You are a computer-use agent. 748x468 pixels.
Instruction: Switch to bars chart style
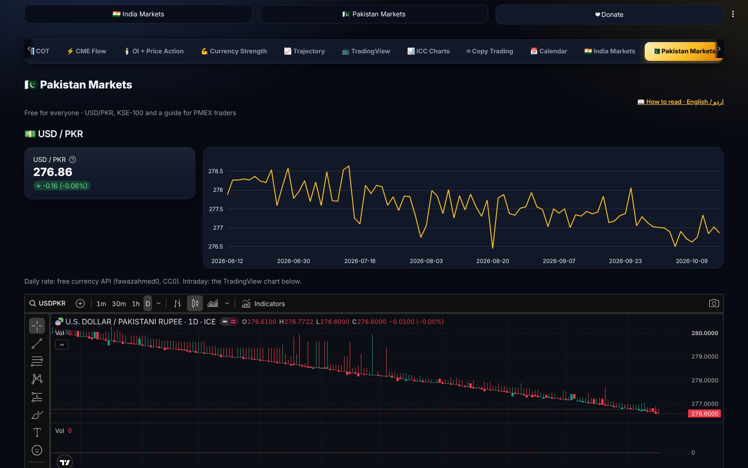[x=177, y=303]
